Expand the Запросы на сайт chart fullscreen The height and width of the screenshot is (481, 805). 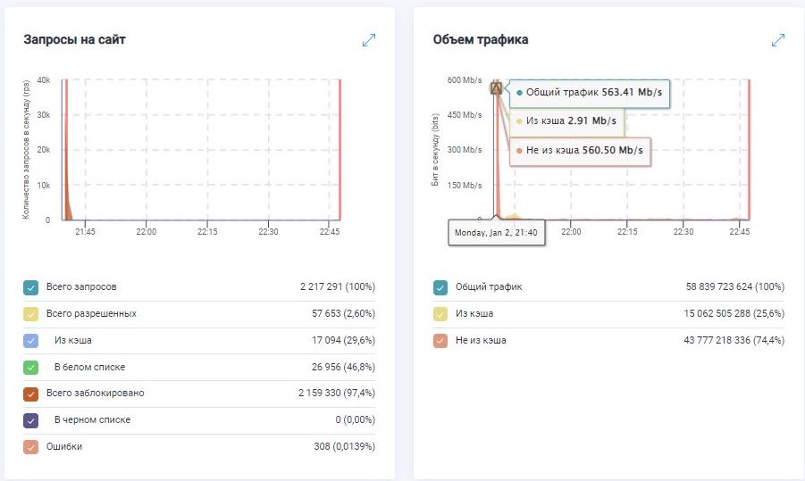(369, 40)
